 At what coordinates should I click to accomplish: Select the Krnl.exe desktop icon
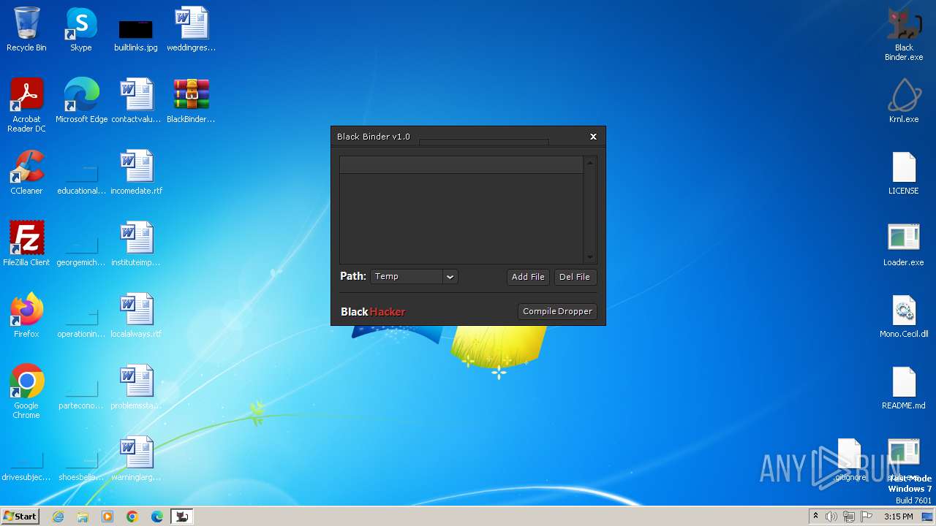coord(904,101)
